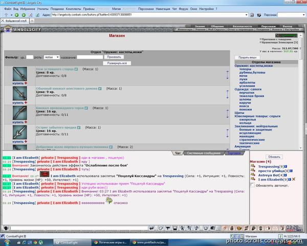The width and height of the screenshot is (307, 246).
Task: Buy the 9 кр. dagger item
Action: click(19, 102)
